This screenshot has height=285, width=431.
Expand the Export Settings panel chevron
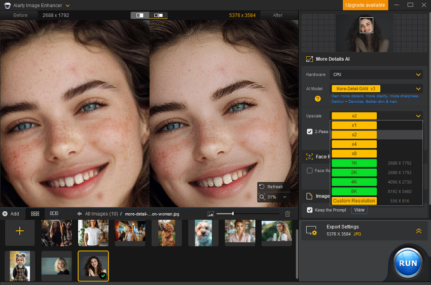pos(419,231)
